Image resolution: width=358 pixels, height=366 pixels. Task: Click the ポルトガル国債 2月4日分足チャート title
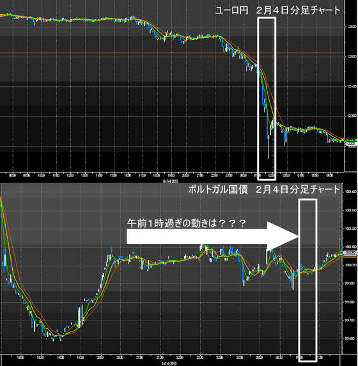[264, 190]
